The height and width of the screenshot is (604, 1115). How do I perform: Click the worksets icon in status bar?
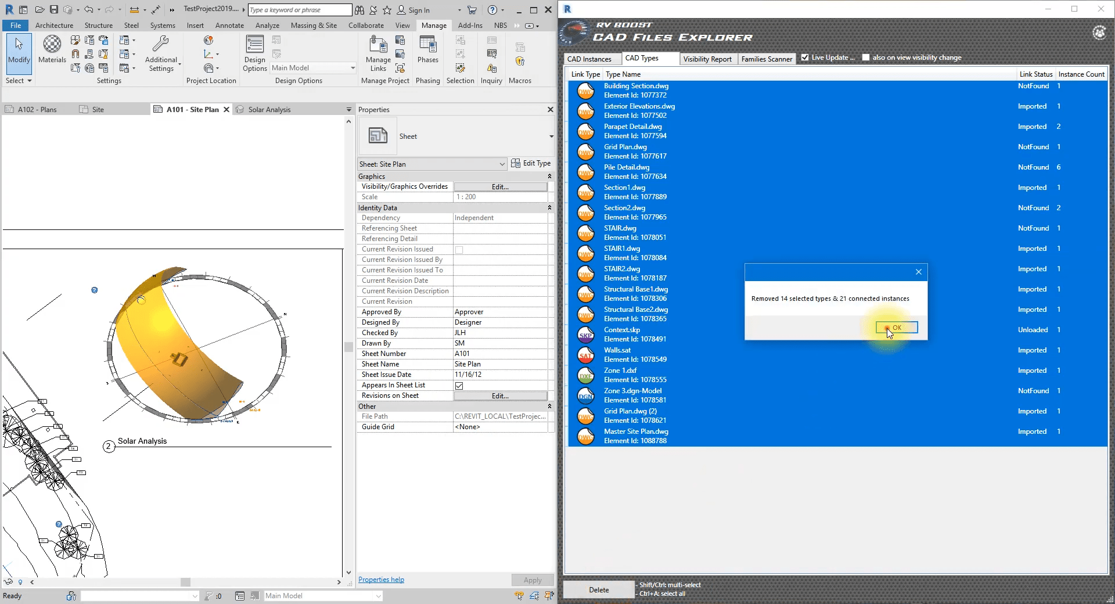[71, 596]
